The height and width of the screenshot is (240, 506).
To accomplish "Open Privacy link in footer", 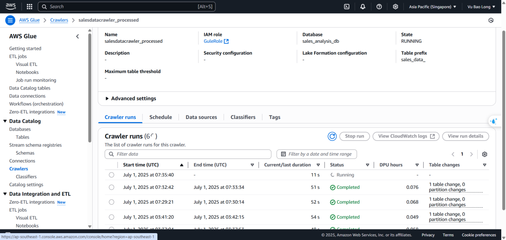I will (x=428, y=235).
